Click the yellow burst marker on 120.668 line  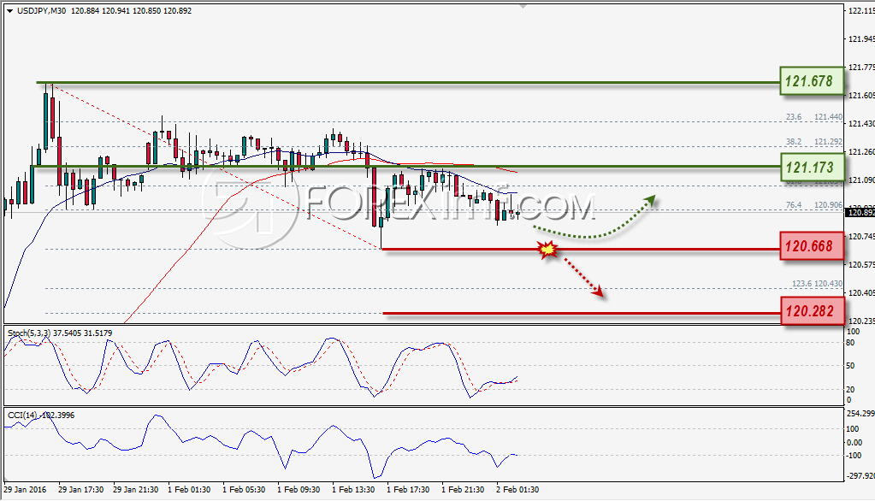tap(548, 249)
